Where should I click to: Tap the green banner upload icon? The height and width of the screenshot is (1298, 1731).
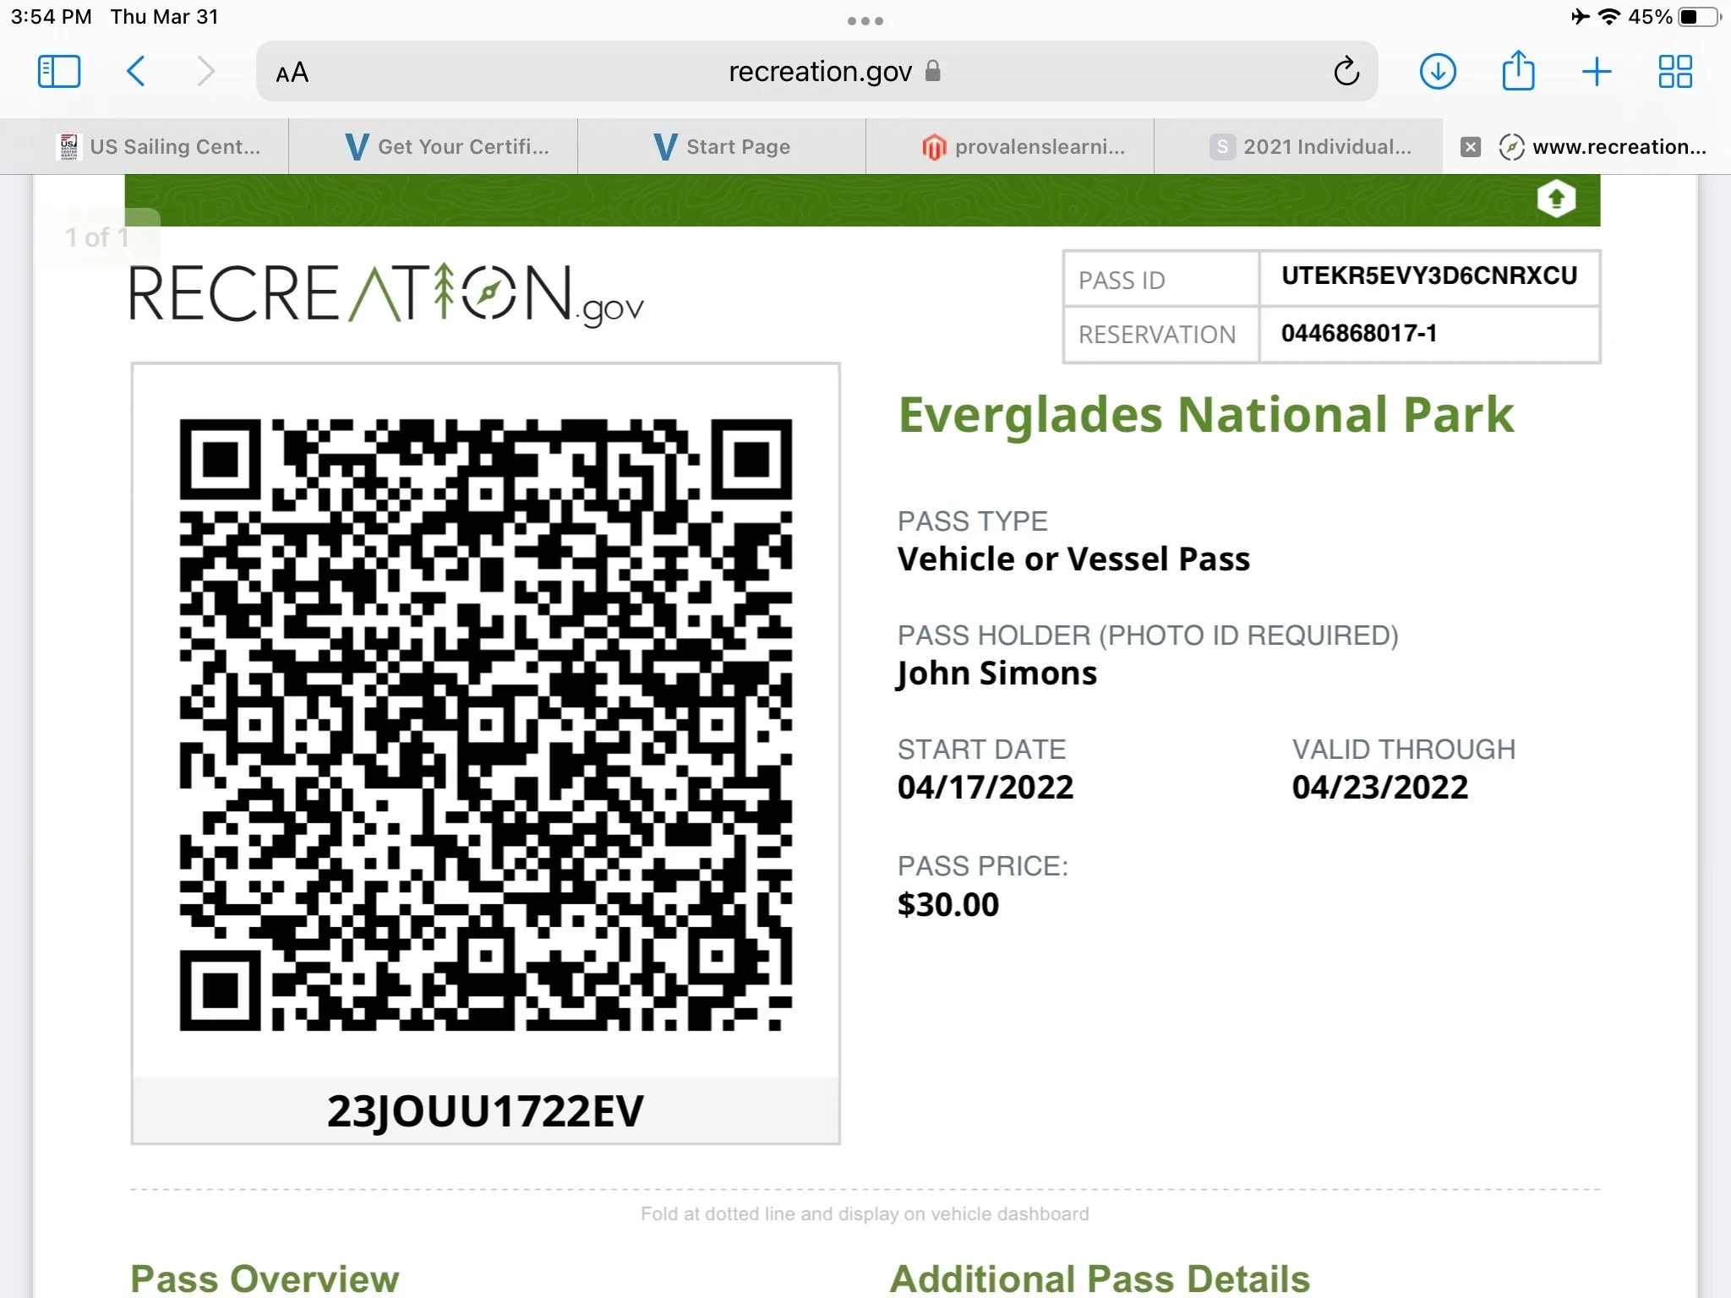tap(1556, 199)
